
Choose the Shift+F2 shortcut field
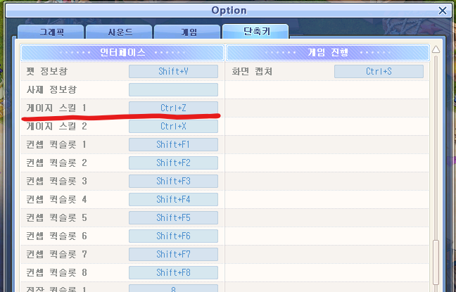click(173, 163)
